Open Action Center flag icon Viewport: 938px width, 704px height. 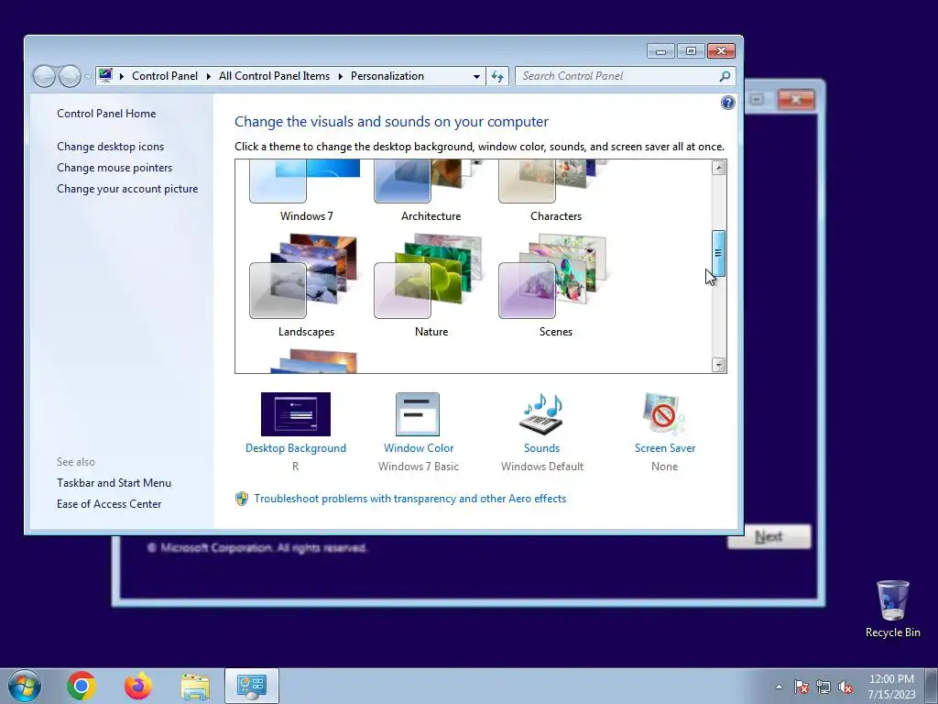(x=802, y=687)
